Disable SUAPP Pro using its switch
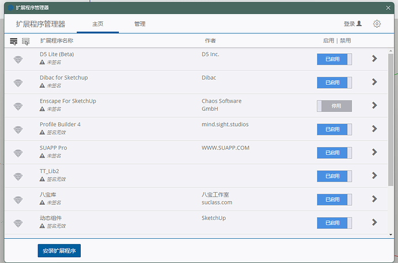This screenshot has height=263, width=398. tap(335, 153)
